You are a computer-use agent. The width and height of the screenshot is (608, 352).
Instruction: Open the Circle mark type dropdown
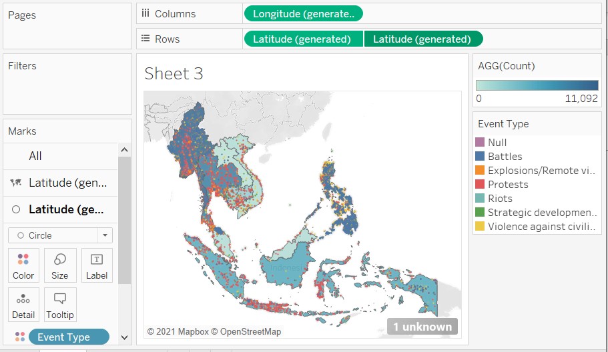click(105, 235)
